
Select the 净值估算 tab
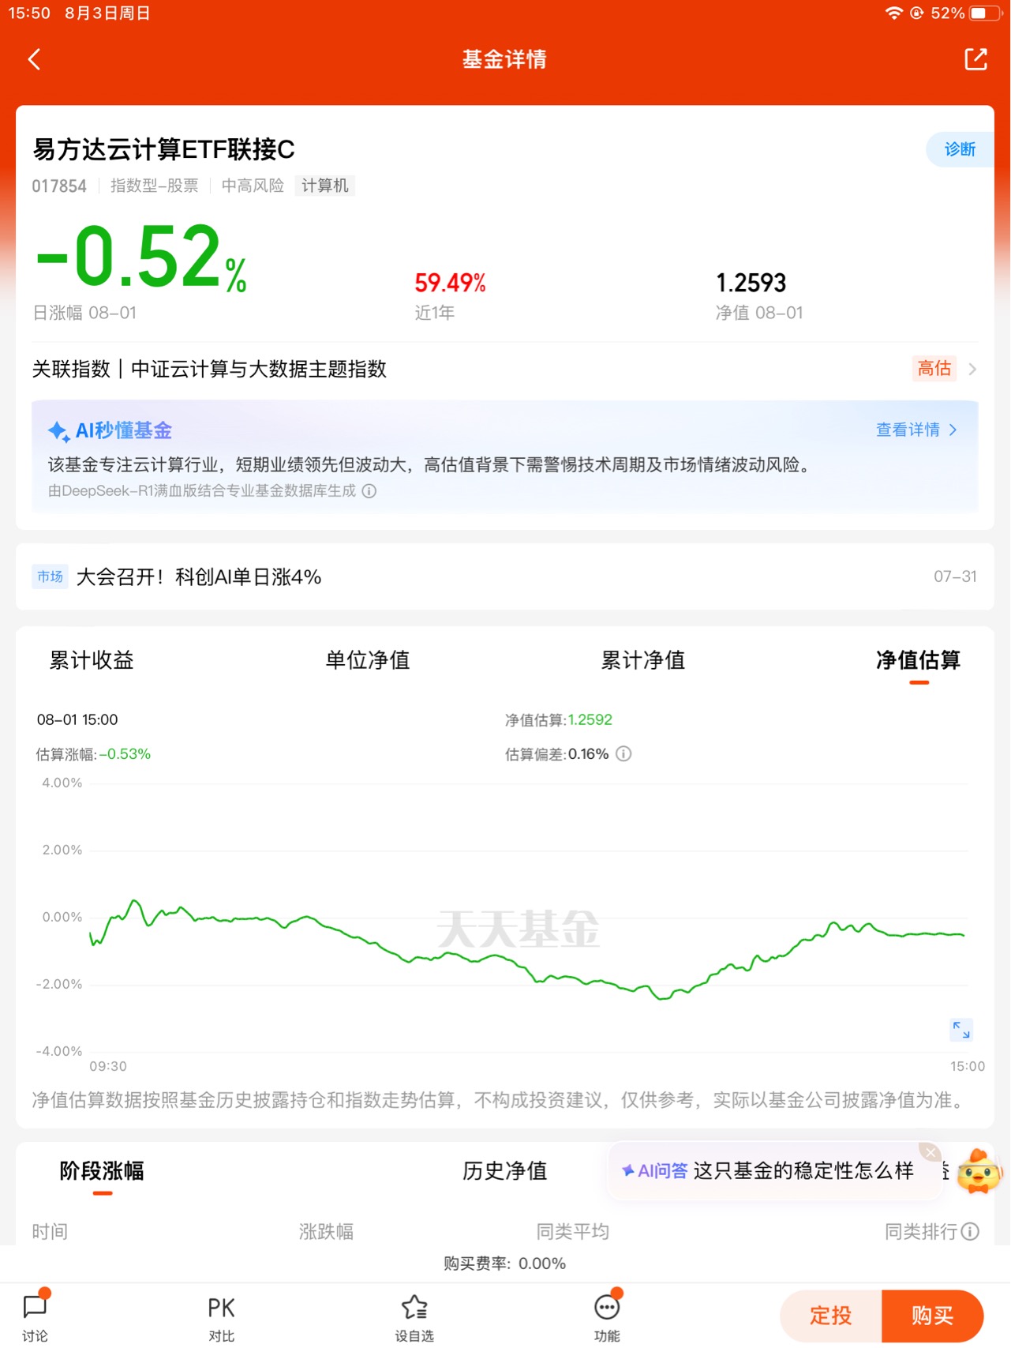[x=919, y=660]
